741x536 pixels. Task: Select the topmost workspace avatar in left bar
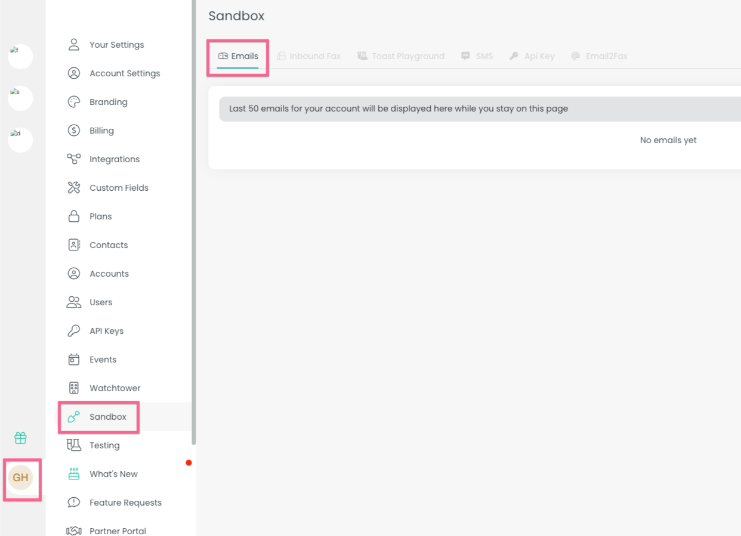pyautogui.click(x=20, y=57)
